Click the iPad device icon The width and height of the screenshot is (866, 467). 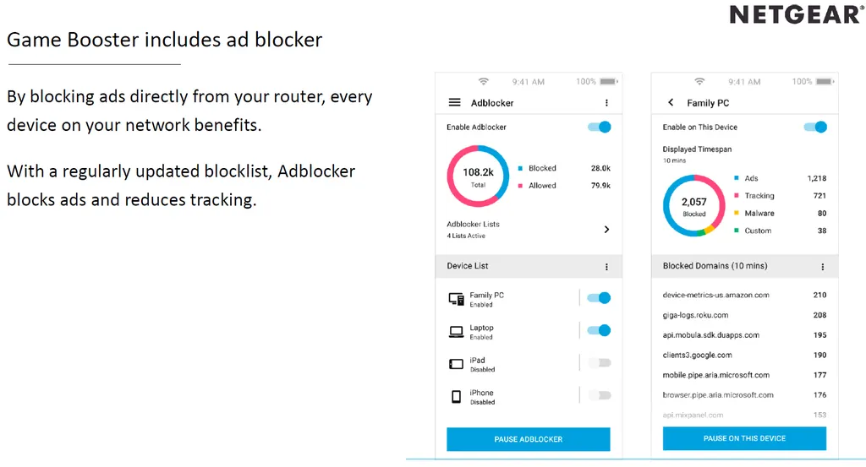tap(456, 364)
